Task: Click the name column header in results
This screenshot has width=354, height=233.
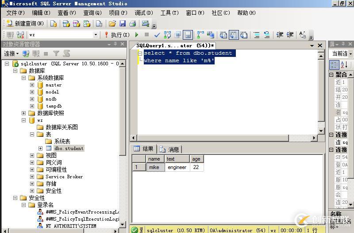Action: pyautogui.click(x=155, y=159)
